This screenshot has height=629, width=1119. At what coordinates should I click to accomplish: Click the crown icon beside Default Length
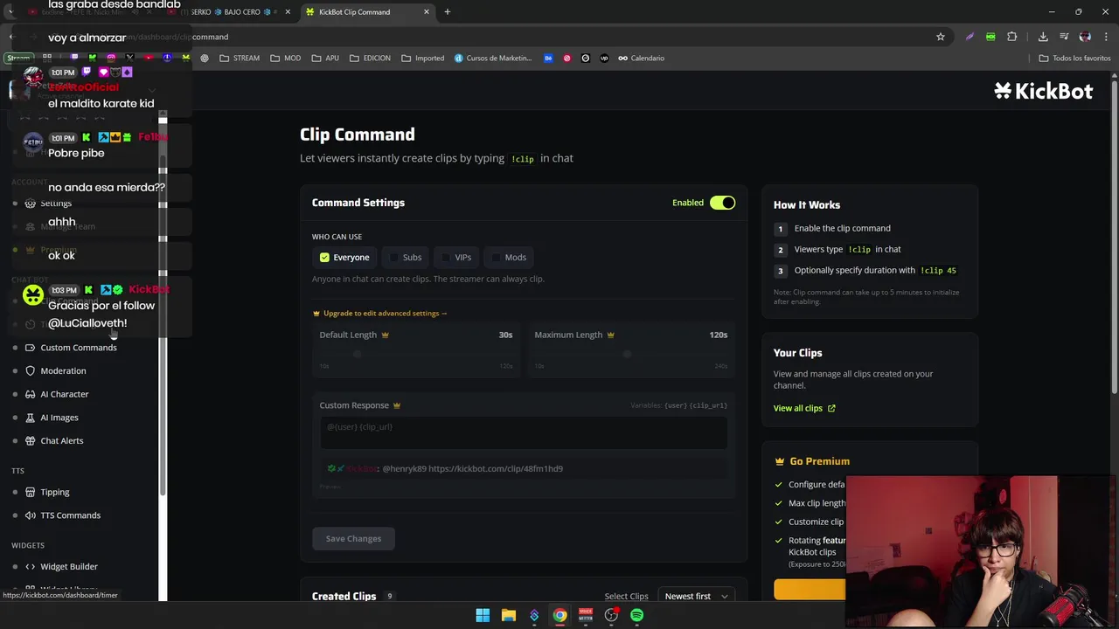(385, 335)
